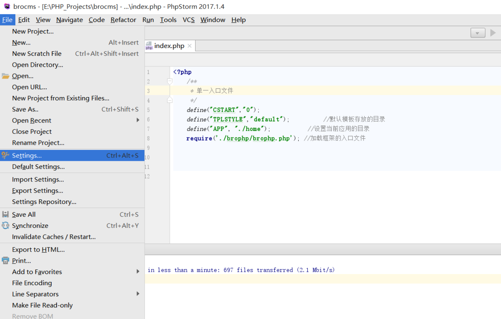Screen dimensions: 501x319
Task: Choose Rename Project...
Action: 72,143
